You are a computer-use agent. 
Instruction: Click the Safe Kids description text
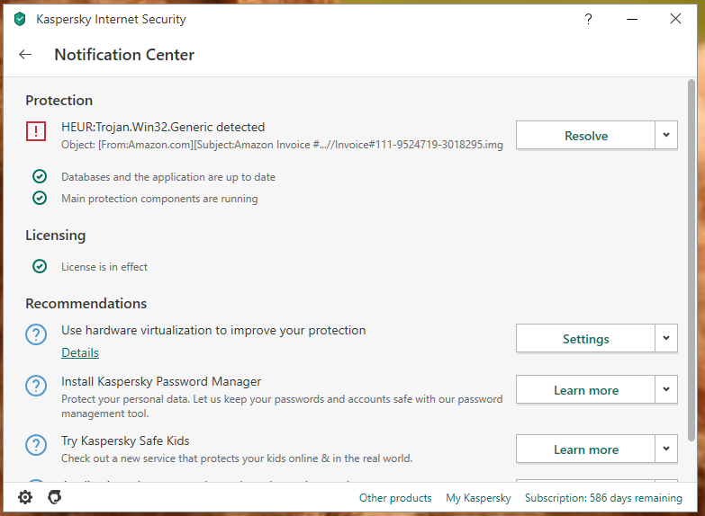[x=237, y=458]
